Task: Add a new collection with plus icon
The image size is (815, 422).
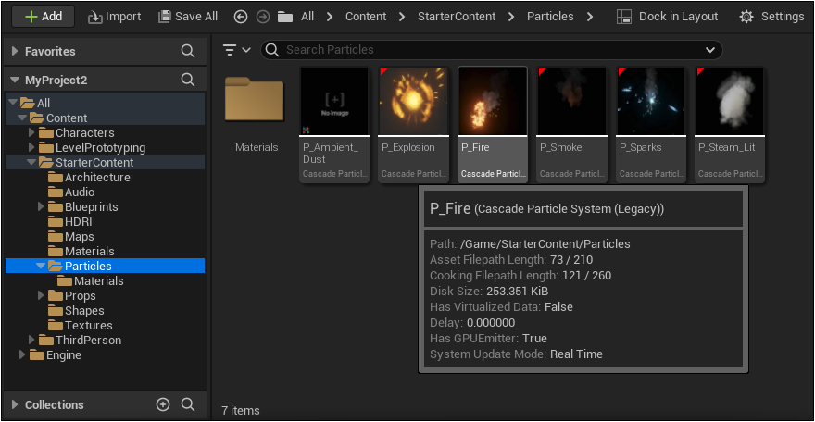Action: click(163, 404)
